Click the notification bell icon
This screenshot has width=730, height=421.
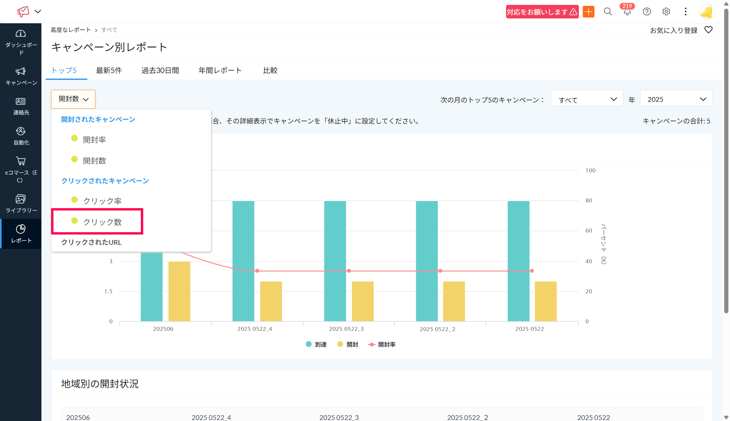(x=627, y=12)
